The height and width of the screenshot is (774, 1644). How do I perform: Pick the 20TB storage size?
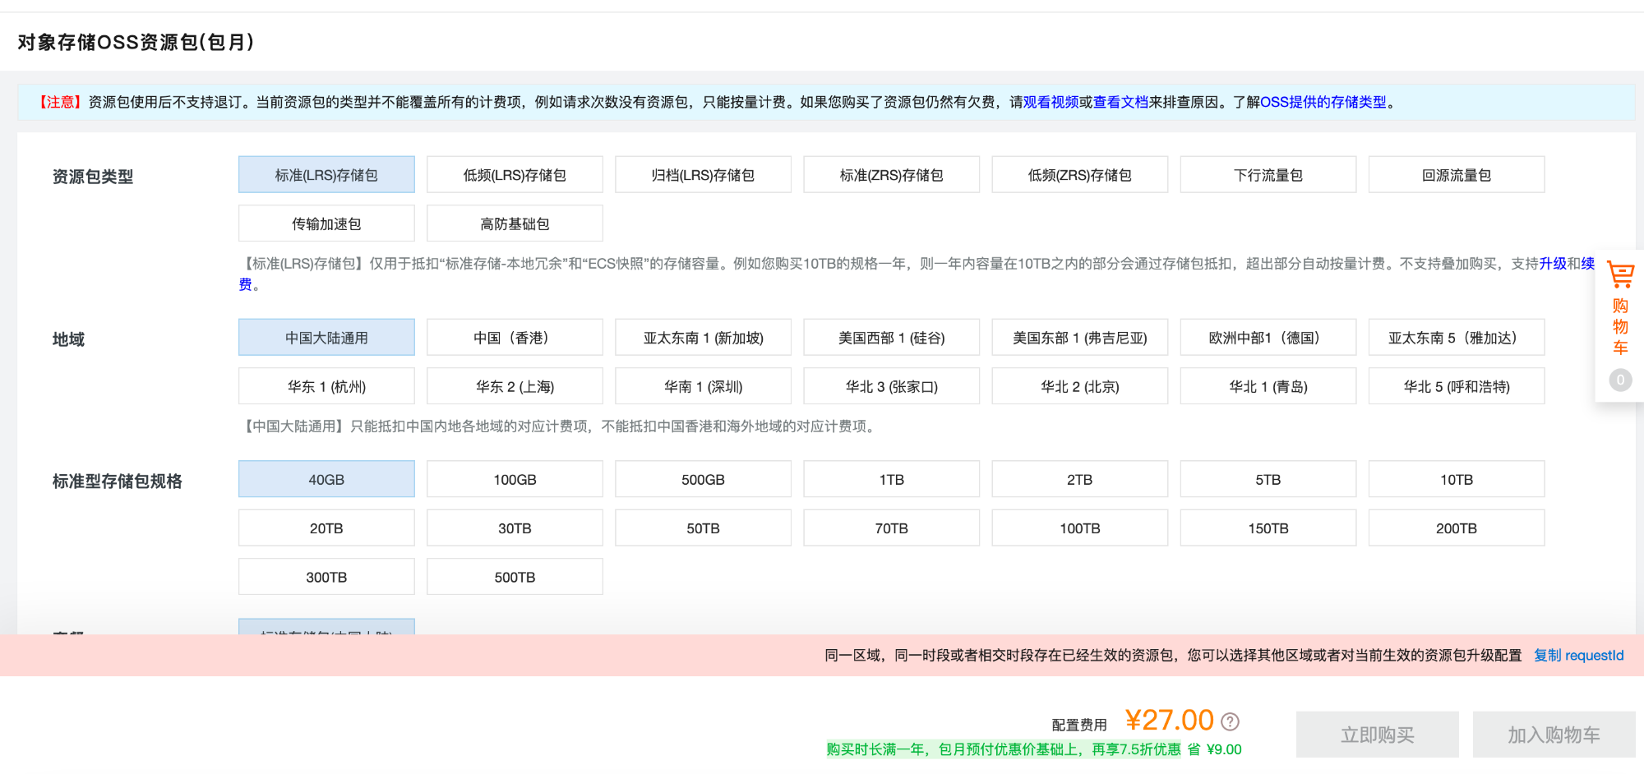pos(326,528)
